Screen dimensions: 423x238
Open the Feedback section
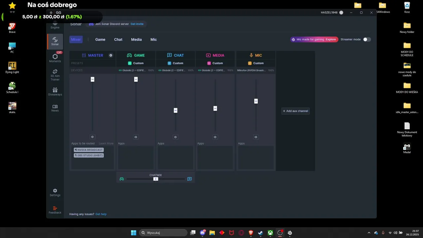(55, 210)
